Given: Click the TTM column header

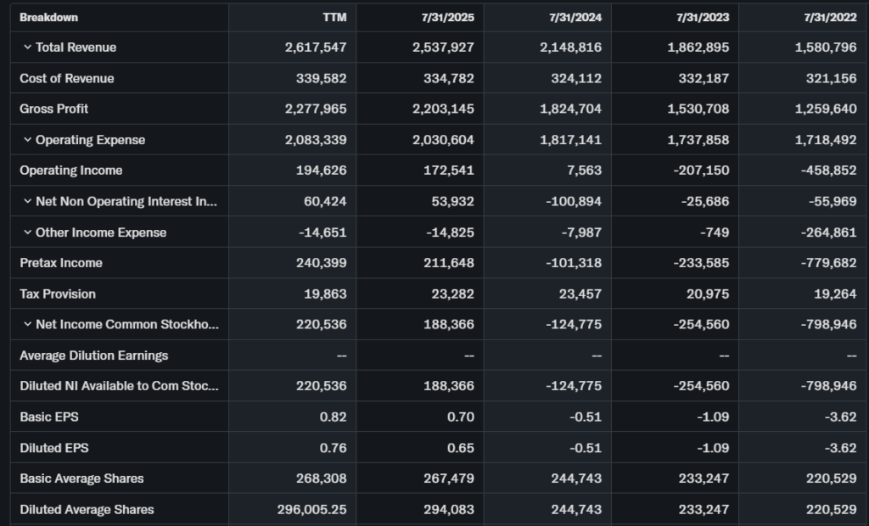Looking at the screenshot, I should point(334,17).
